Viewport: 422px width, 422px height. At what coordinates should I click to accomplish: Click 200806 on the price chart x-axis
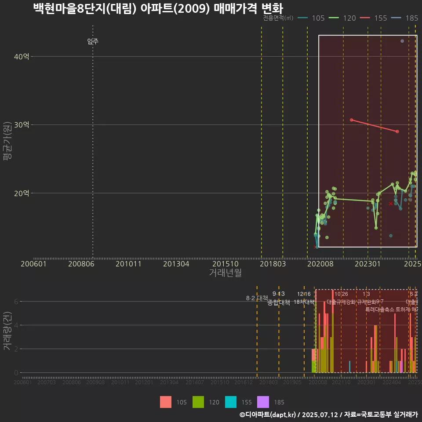(81, 264)
